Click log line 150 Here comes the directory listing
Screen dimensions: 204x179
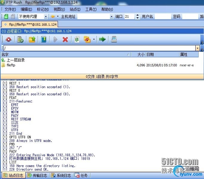pyautogui.click(x=39, y=166)
